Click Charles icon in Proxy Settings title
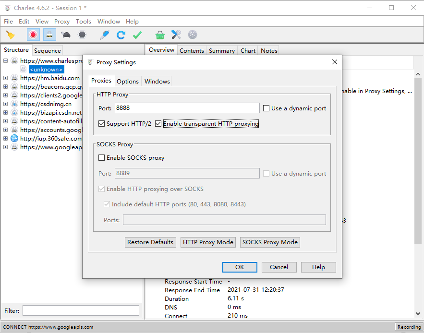 coord(91,62)
